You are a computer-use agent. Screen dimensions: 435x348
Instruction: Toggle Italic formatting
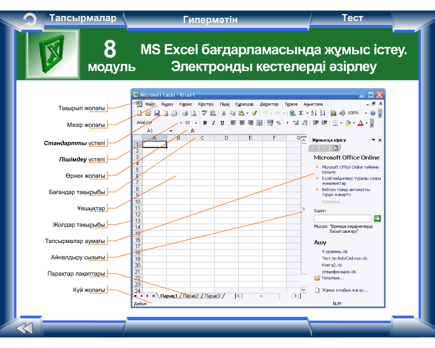point(213,123)
